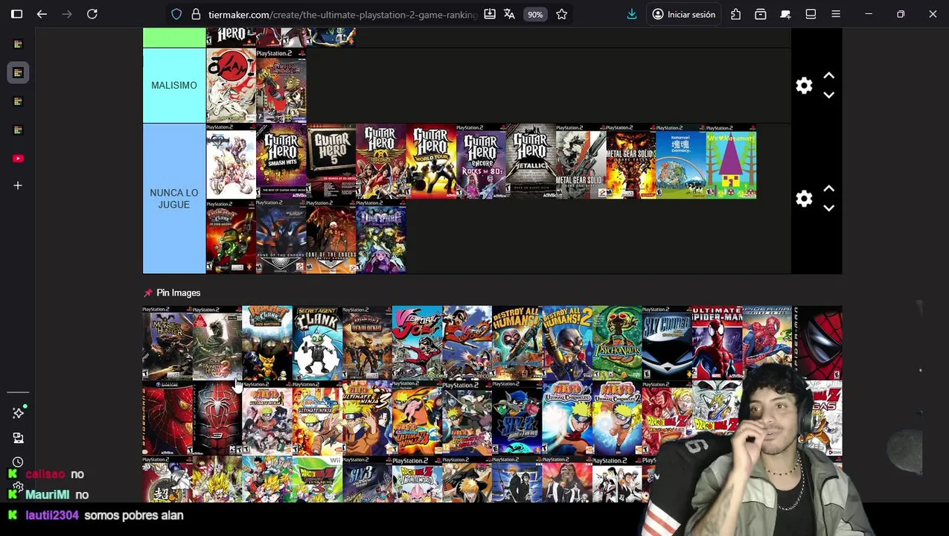Move MALISIMO row up
This screenshot has height=536, width=949.
(x=828, y=76)
